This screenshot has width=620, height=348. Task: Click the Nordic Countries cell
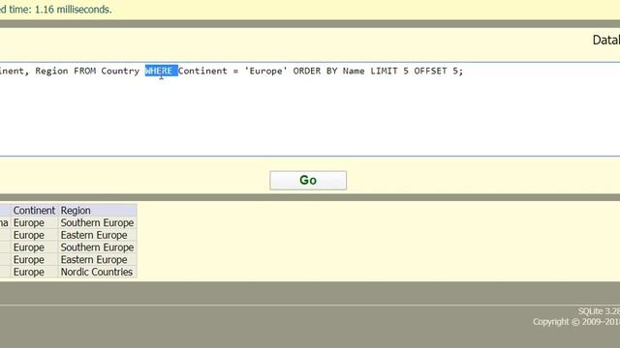click(98, 272)
